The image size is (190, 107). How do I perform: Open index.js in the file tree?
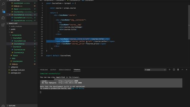pos(22,64)
